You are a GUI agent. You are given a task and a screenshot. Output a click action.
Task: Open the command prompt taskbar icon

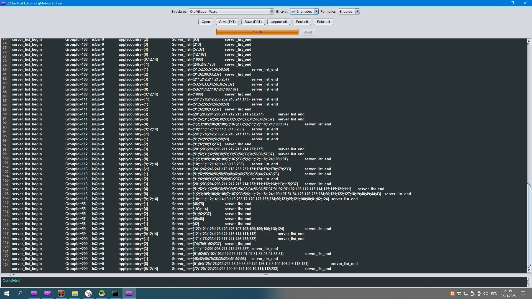(115, 293)
